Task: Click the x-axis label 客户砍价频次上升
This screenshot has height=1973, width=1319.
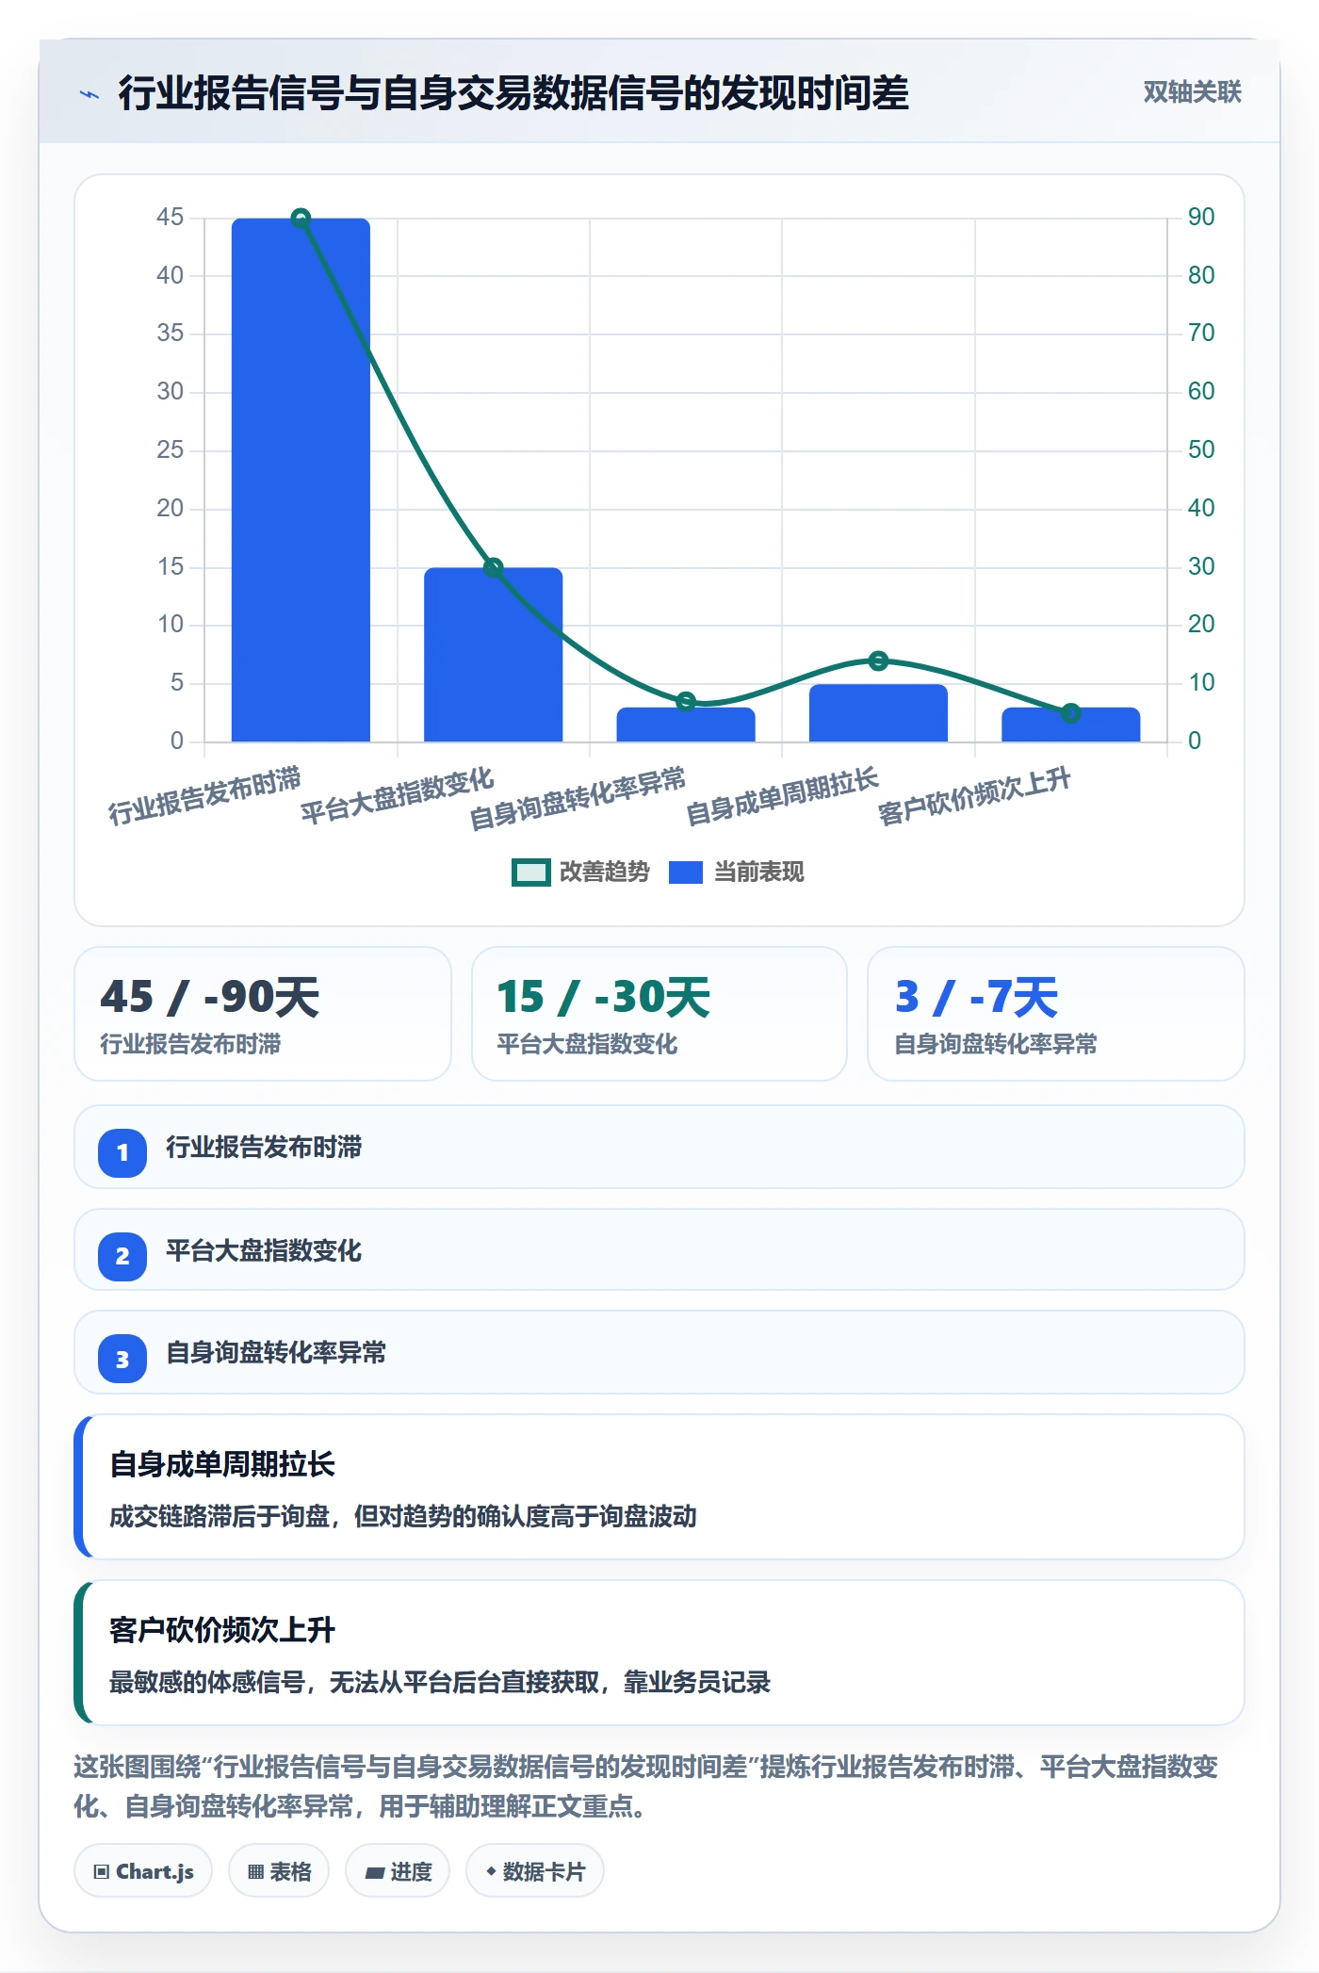Action: [x=974, y=796]
